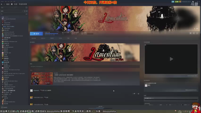
Task: Click the recent activity clock icon in sidebar
Action: (25, 11)
